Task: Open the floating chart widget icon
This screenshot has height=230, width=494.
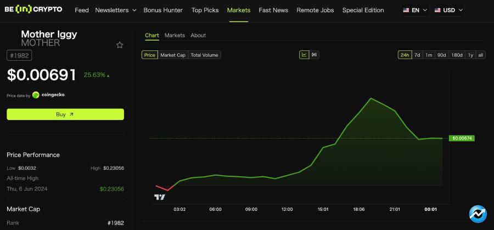Action: (x=478, y=214)
